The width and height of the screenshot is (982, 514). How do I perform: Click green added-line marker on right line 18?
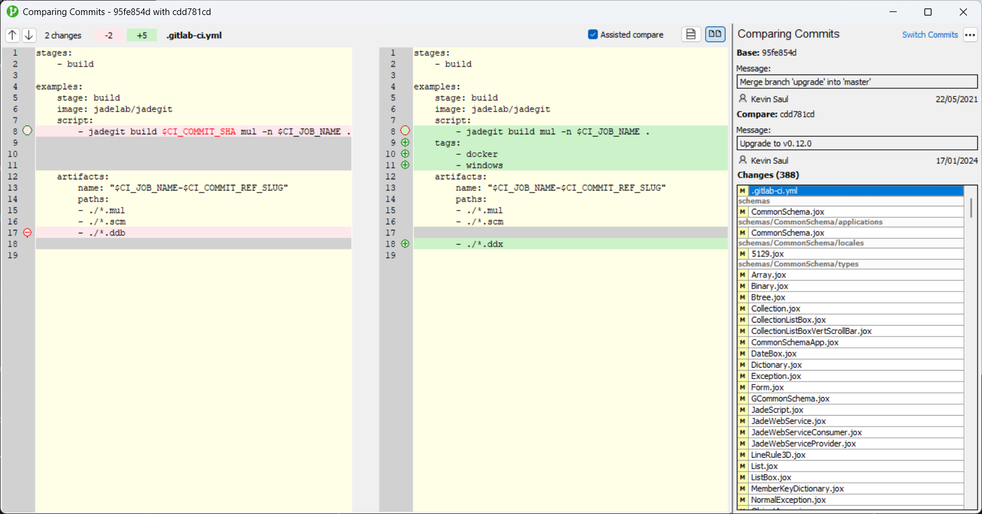[x=405, y=244]
